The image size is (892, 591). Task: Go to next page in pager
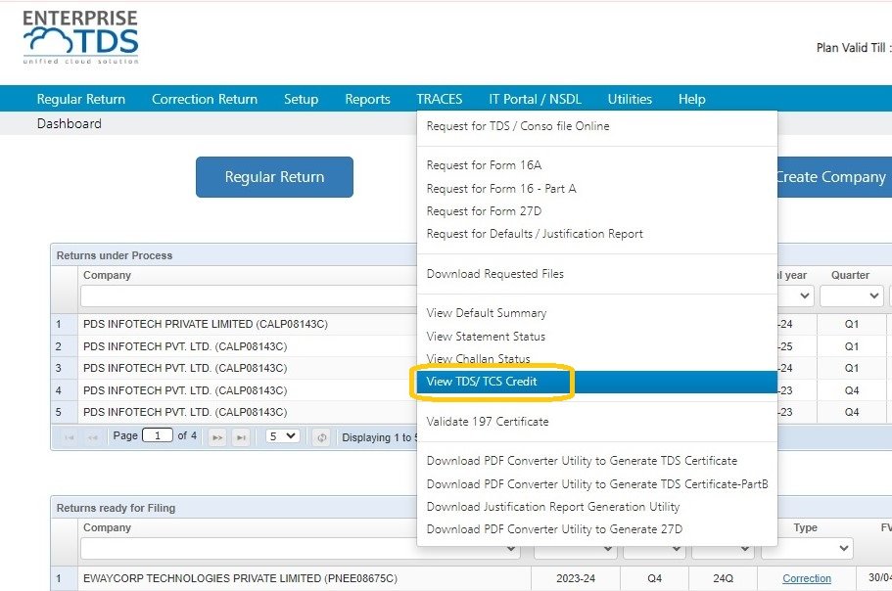pyautogui.click(x=217, y=437)
